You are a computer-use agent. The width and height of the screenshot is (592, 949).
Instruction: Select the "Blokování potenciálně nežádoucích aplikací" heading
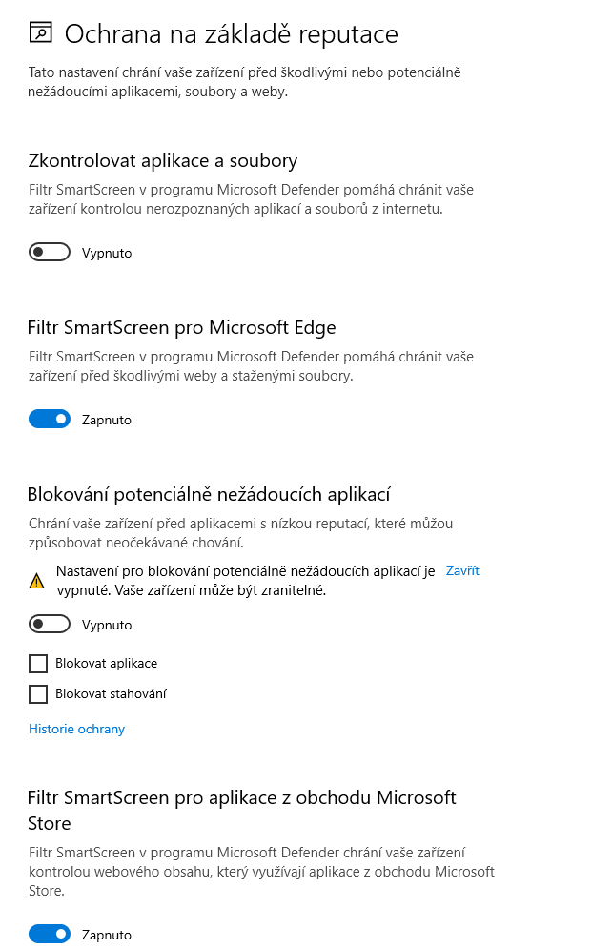tap(209, 494)
